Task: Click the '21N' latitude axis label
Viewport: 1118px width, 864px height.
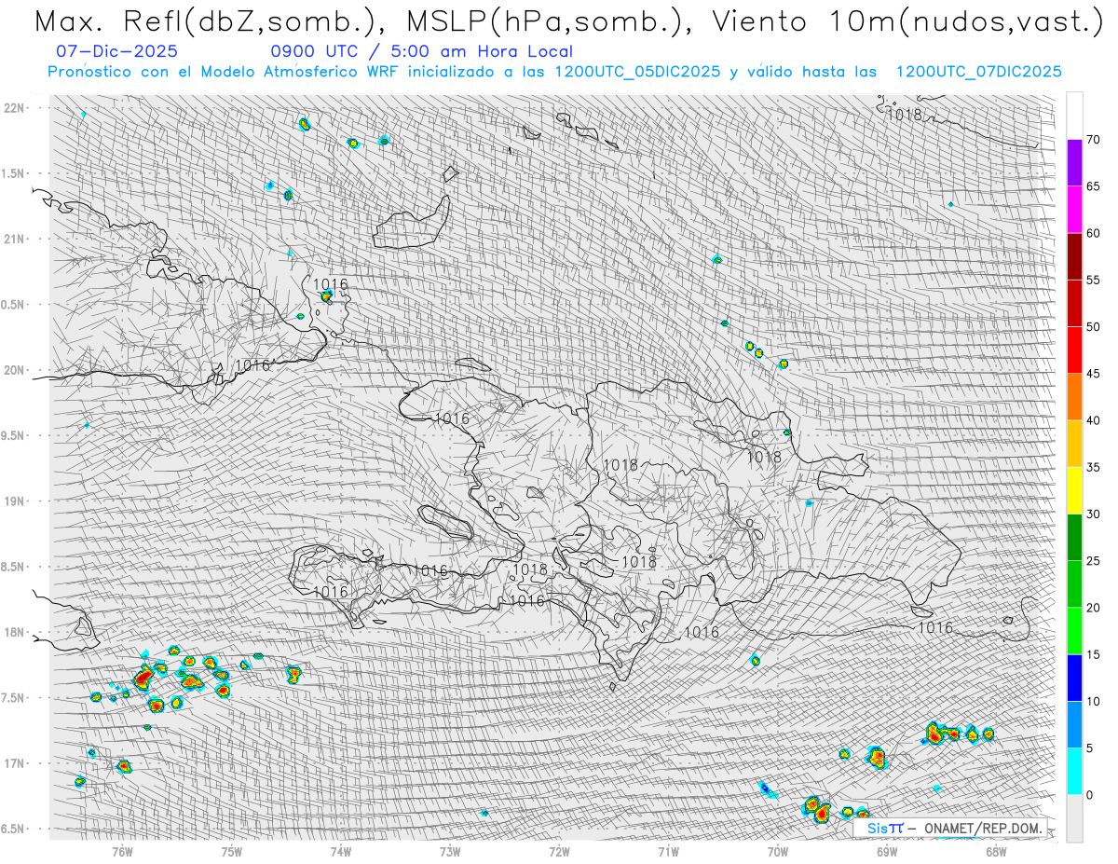Action: click(x=13, y=239)
